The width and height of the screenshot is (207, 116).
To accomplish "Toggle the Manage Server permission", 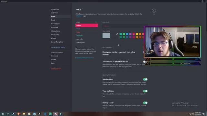I will (x=145, y=103).
